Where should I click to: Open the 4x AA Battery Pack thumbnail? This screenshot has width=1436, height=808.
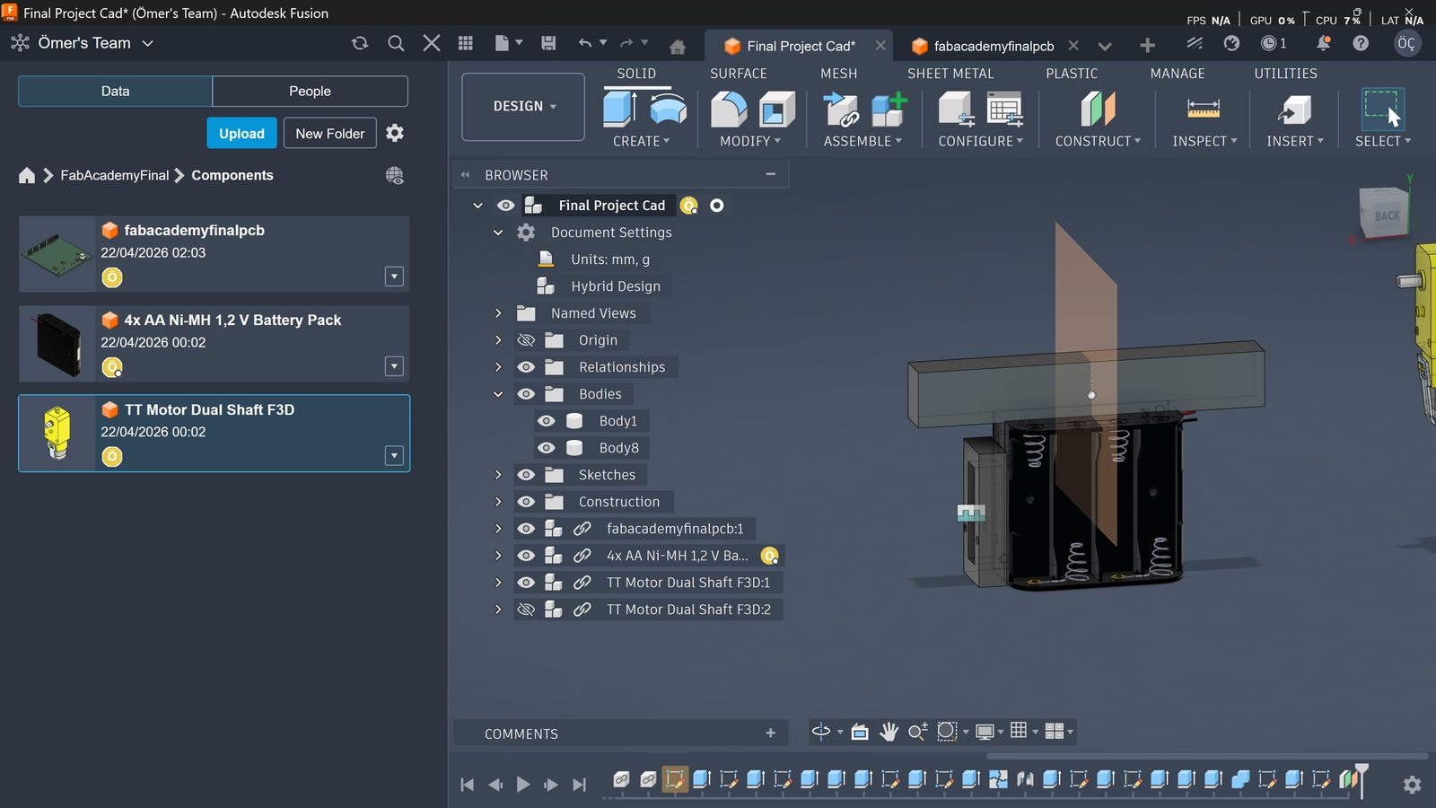click(x=57, y=344)
